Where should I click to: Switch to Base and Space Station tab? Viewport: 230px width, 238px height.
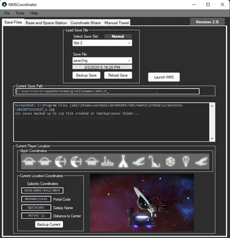tap(46, 23)
